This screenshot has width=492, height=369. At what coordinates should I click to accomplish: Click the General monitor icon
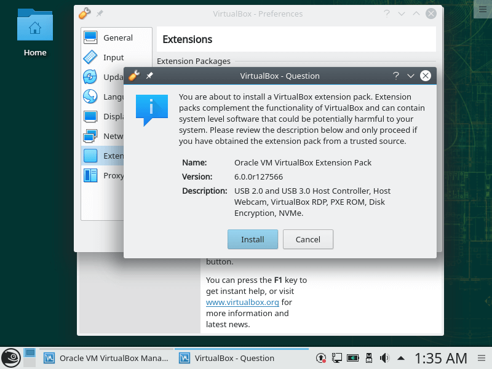[x=90, y=38]
